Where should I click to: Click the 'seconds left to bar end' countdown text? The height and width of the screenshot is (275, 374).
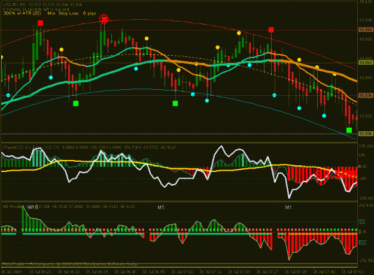pos(36,9)
